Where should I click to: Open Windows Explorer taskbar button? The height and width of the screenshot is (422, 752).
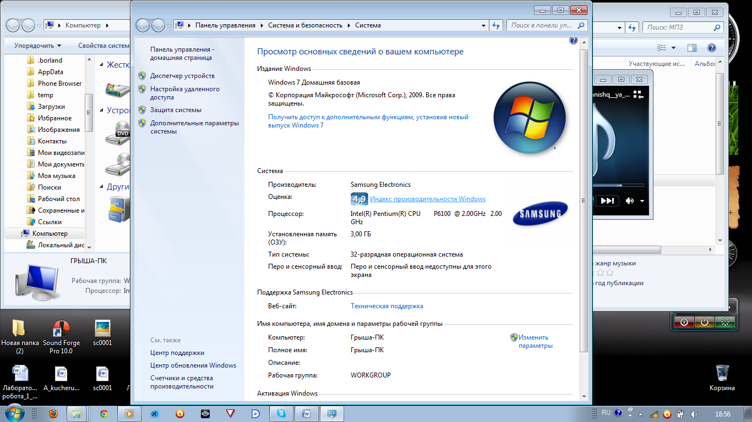coord(78,413)
